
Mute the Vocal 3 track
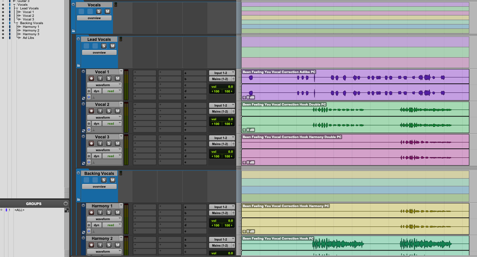117,143
